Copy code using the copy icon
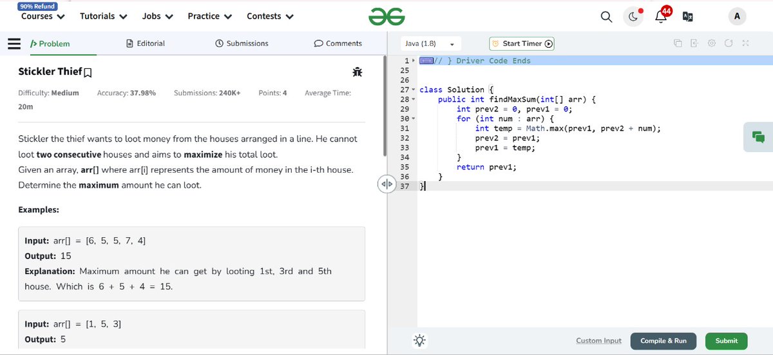The width and height of the screenshot is (773, 355). [x=678, y=44]
